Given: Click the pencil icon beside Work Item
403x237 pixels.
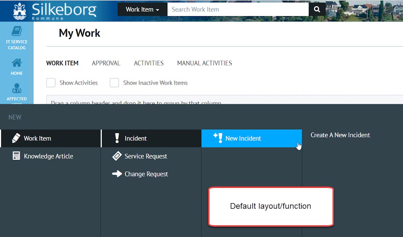Looking at the screenshot, I should point(16,138).
